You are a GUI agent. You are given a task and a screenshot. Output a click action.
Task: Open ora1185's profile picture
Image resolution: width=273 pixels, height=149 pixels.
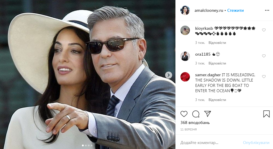tap(185, 56)
